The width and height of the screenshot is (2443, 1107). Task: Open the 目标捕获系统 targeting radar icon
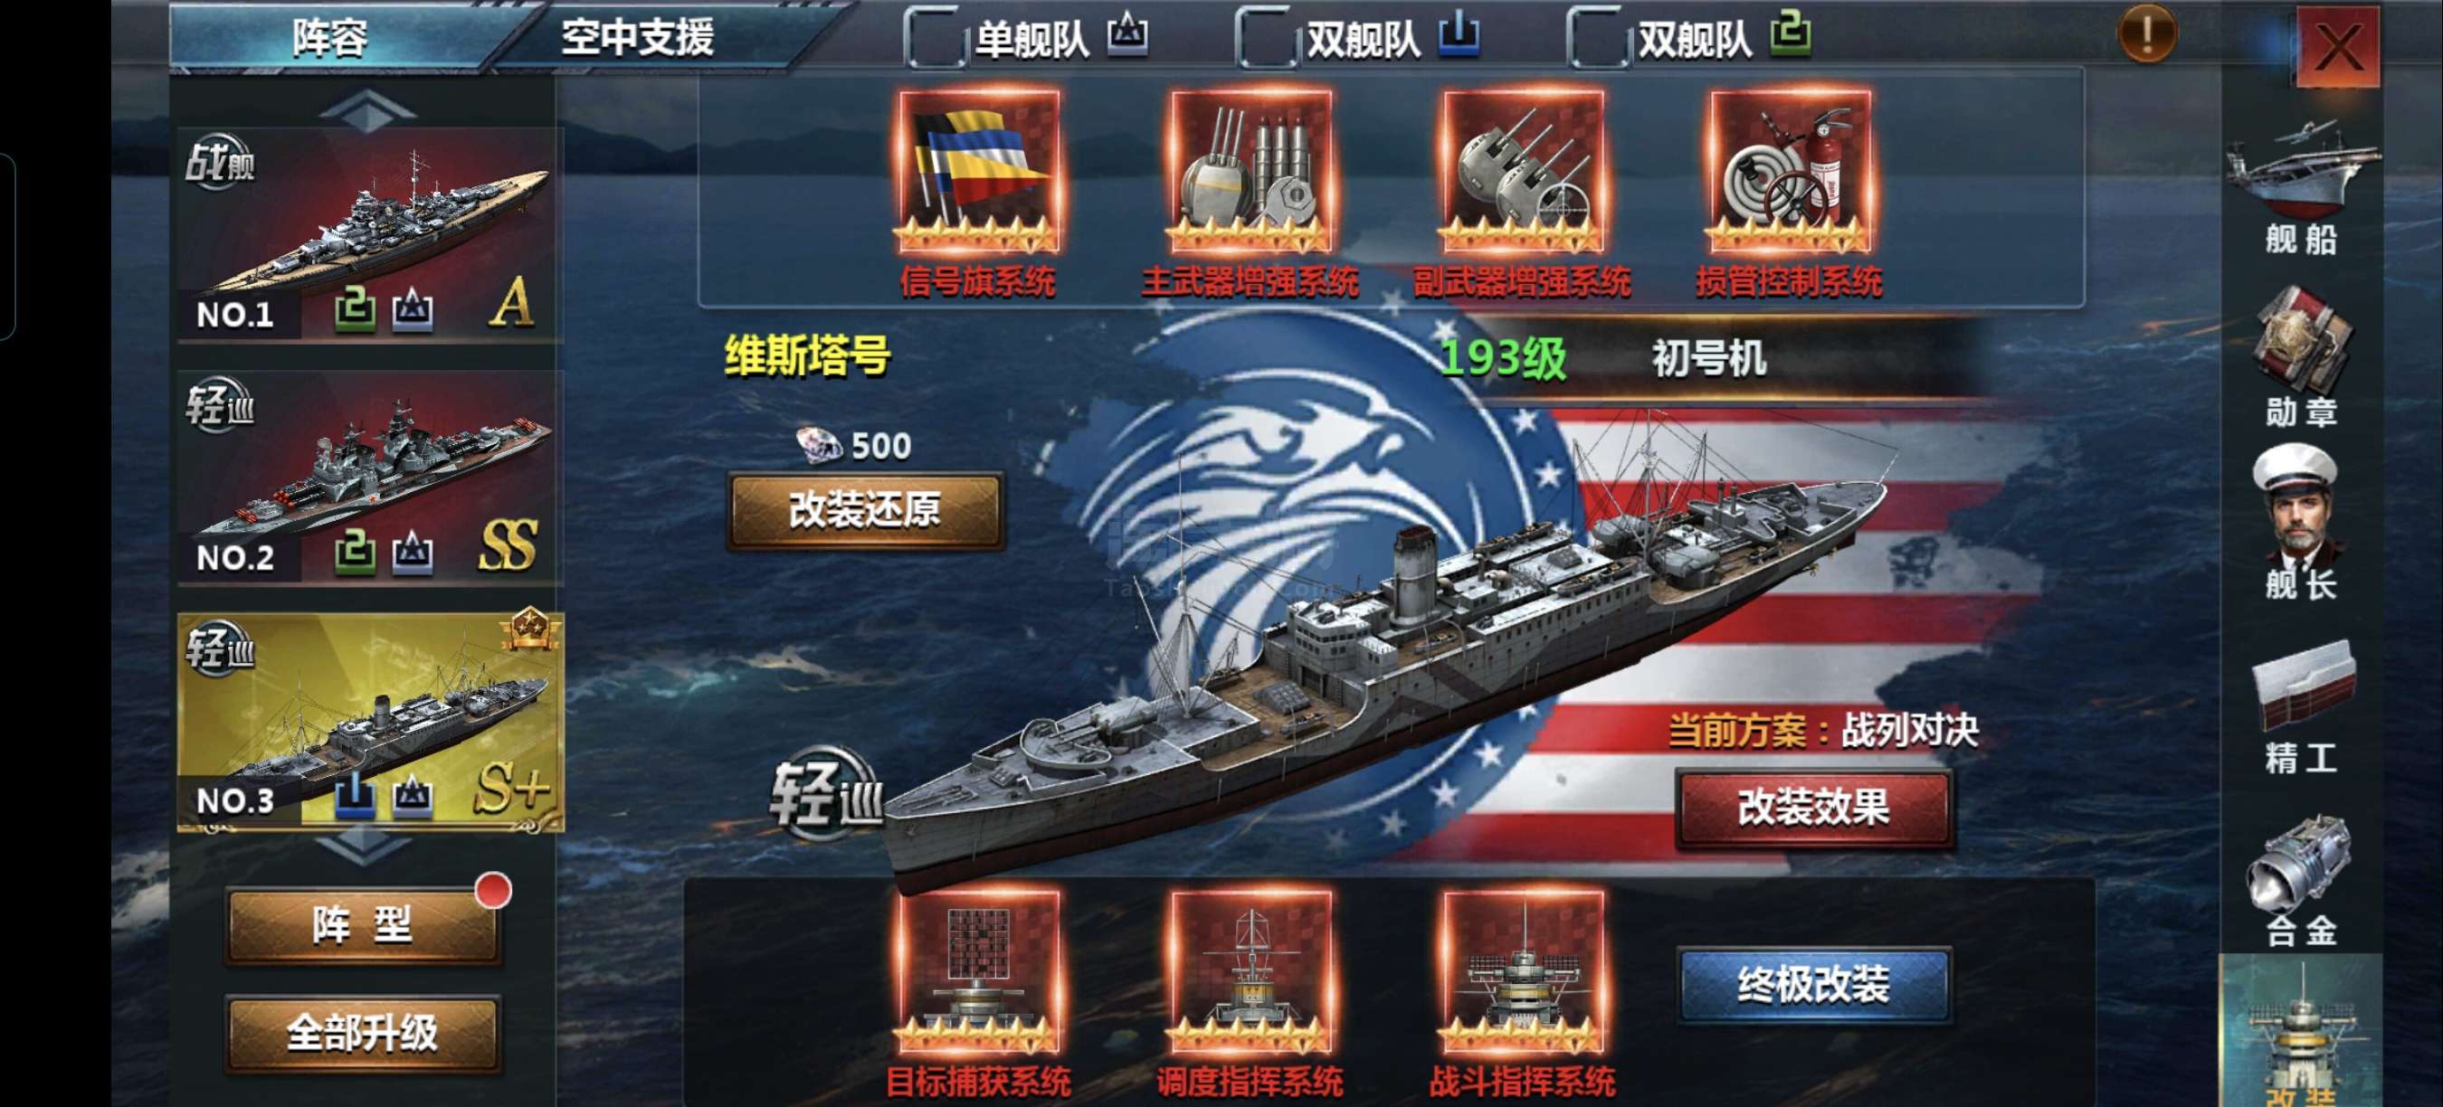click(x=979, y=971)
